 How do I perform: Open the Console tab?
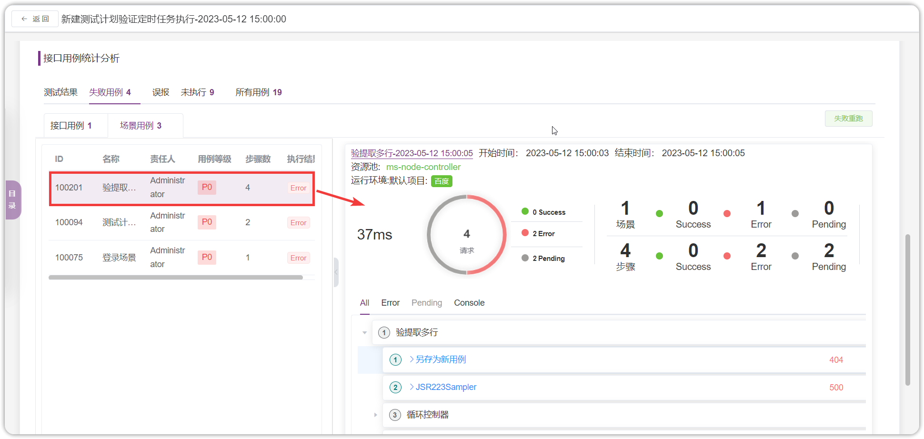pyautogui.click(x=469, y=303)
